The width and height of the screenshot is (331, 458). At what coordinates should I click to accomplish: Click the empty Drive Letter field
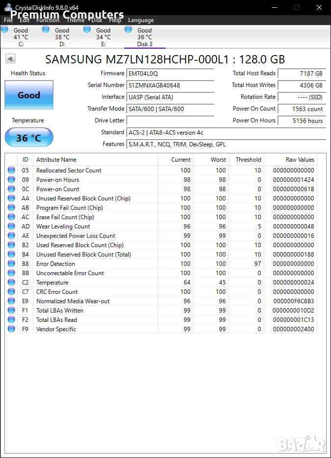point(170,120)
